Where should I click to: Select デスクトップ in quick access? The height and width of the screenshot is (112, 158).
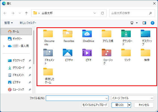click(x=16, y=60)
